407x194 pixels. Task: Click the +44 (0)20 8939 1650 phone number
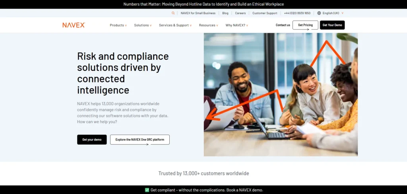[297, 13]
